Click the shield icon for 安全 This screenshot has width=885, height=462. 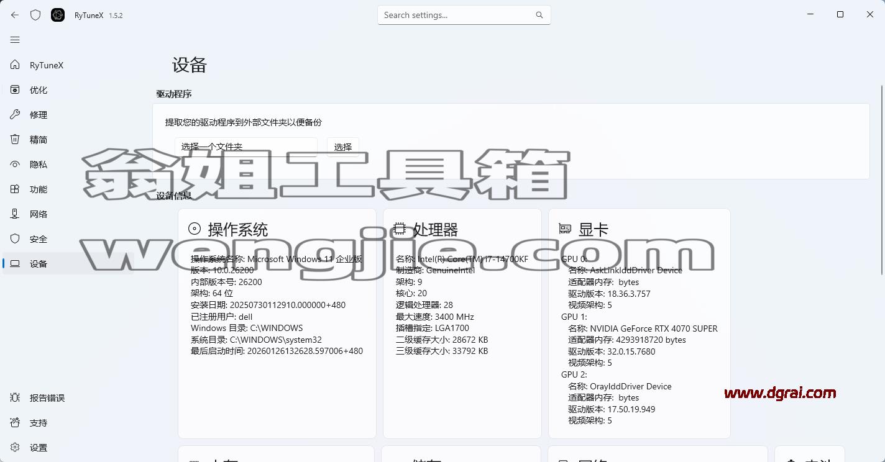pyautogui.click(x=15, y=239)
